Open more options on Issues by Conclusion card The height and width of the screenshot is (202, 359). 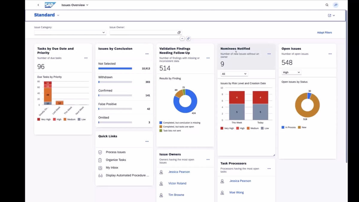click(x=147, y=54)
